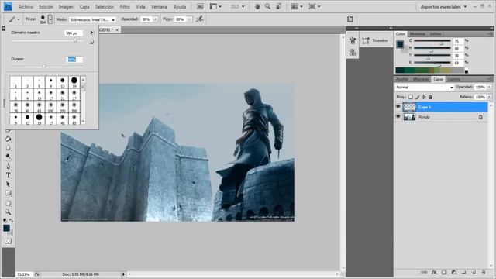
Task: Link layers icon in Layers panel
Action: [424, 272]
